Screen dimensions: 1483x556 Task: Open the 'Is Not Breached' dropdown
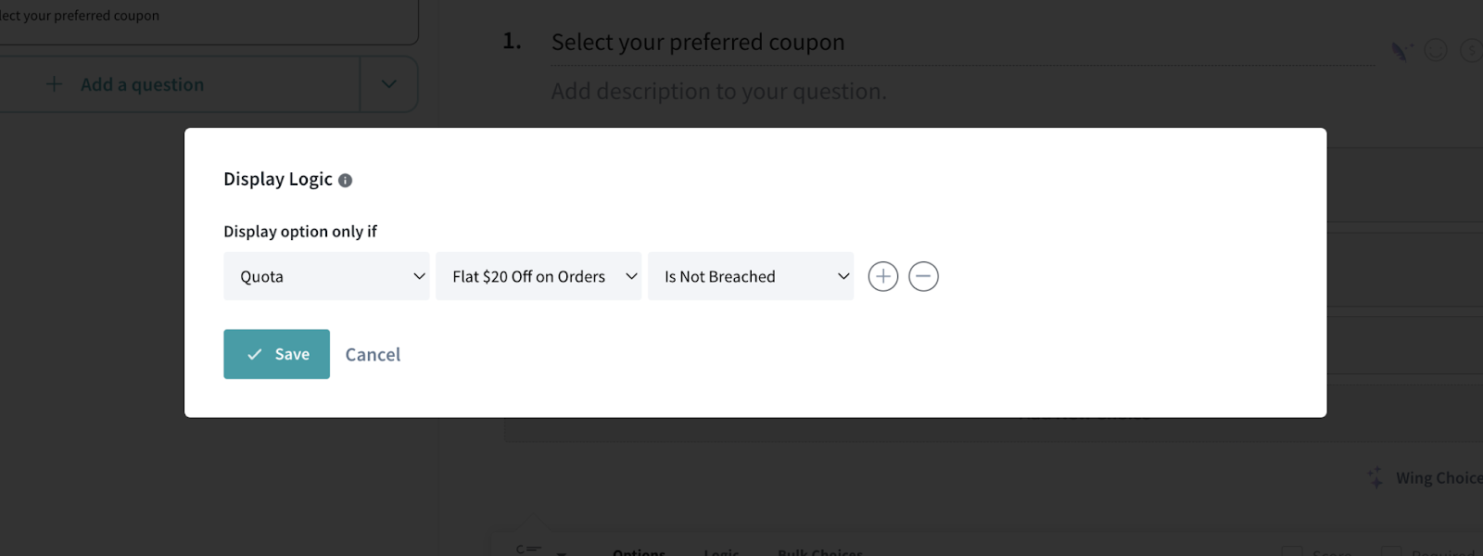tap(751, 276)
